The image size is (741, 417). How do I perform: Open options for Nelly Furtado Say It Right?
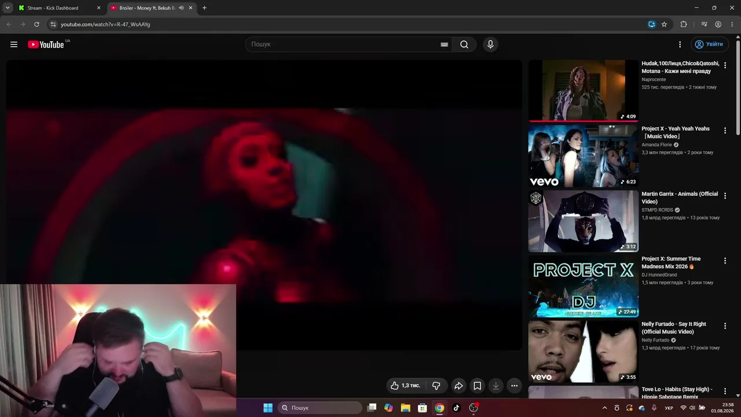point(725,326)
